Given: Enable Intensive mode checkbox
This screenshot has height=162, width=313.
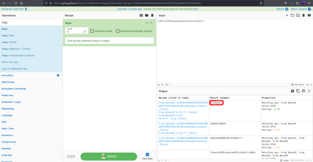Looking at the screenshot, I should [92, 31].
